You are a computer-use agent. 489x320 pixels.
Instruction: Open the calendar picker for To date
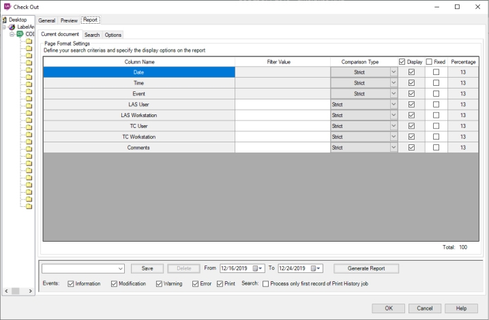[316, 268]
